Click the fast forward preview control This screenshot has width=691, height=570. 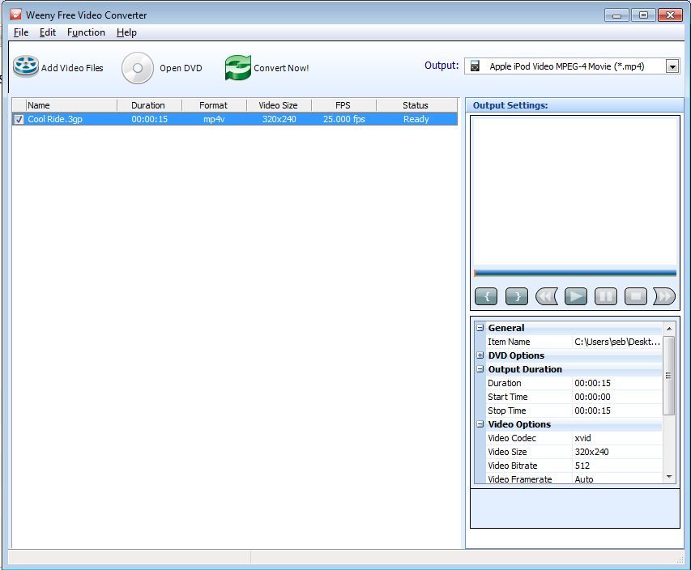pos(663,296)
